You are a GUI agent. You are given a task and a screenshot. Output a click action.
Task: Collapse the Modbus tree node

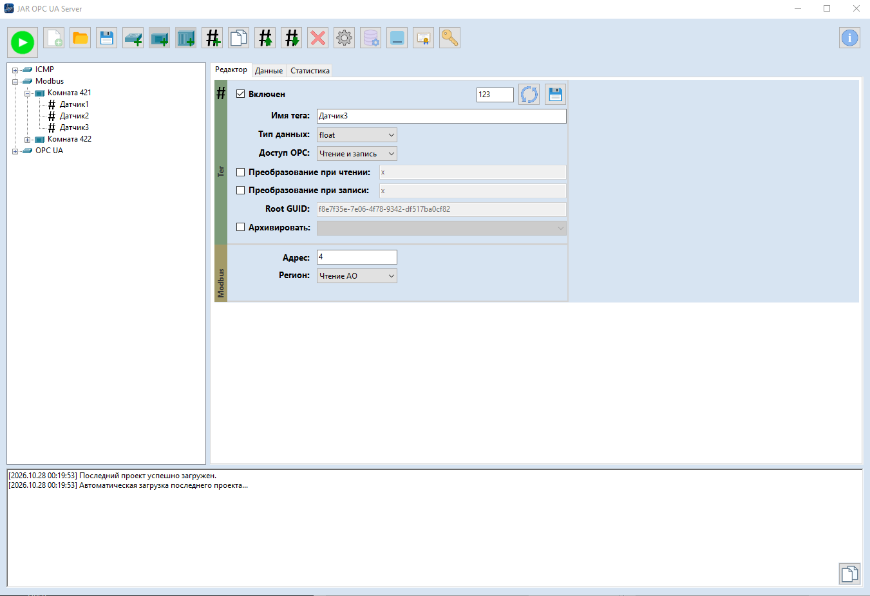click(x=15, y=82)
